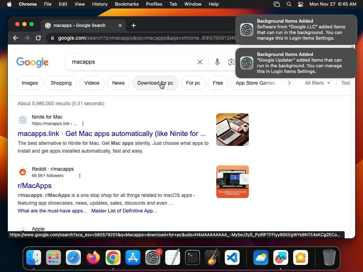Open the History menu
Image resolution: width=363 pixels, height=272 pixels.
pos(100,4)
